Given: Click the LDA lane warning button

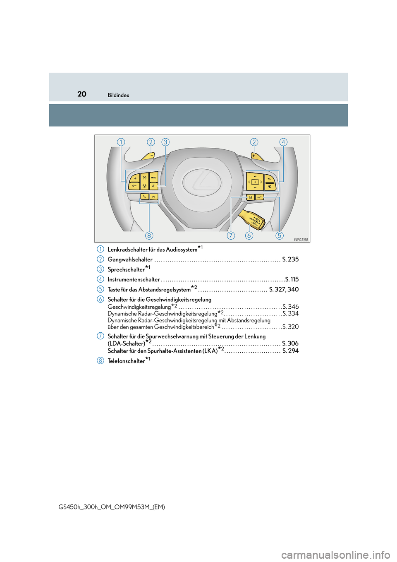Looking at the screenshot, I should point(250,197).
